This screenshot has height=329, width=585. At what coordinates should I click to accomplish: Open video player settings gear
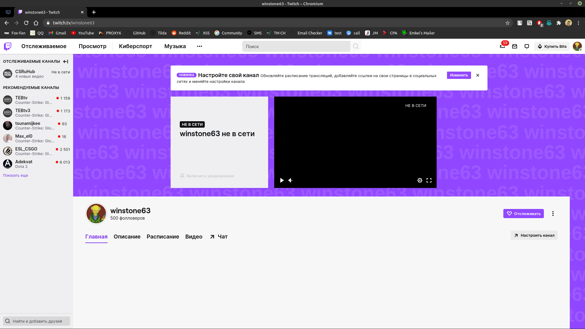point(420,180)
